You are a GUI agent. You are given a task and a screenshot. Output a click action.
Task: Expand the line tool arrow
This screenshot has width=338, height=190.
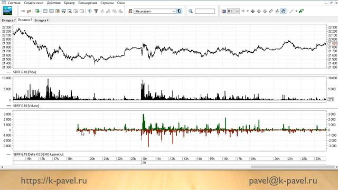(296, 11)
